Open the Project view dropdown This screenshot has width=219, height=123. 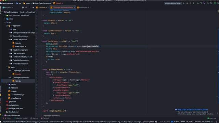pyautogui.click(x=8, y=8)
